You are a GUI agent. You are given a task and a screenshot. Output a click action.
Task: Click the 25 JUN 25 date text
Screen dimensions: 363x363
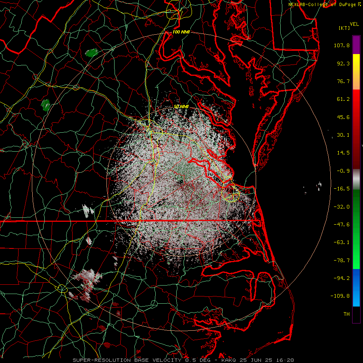pos(257,360)
